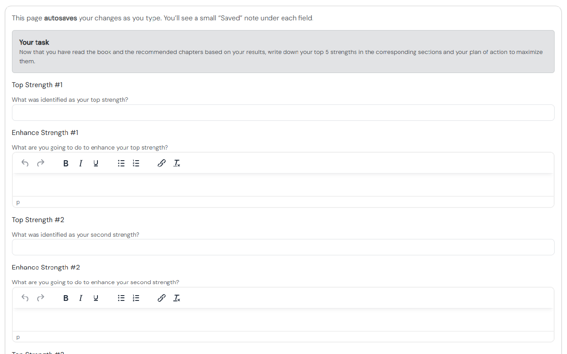567x354 pixels.
Task: Click Undo in Enhance Strength #1 editor
Action: pos(25,163)
